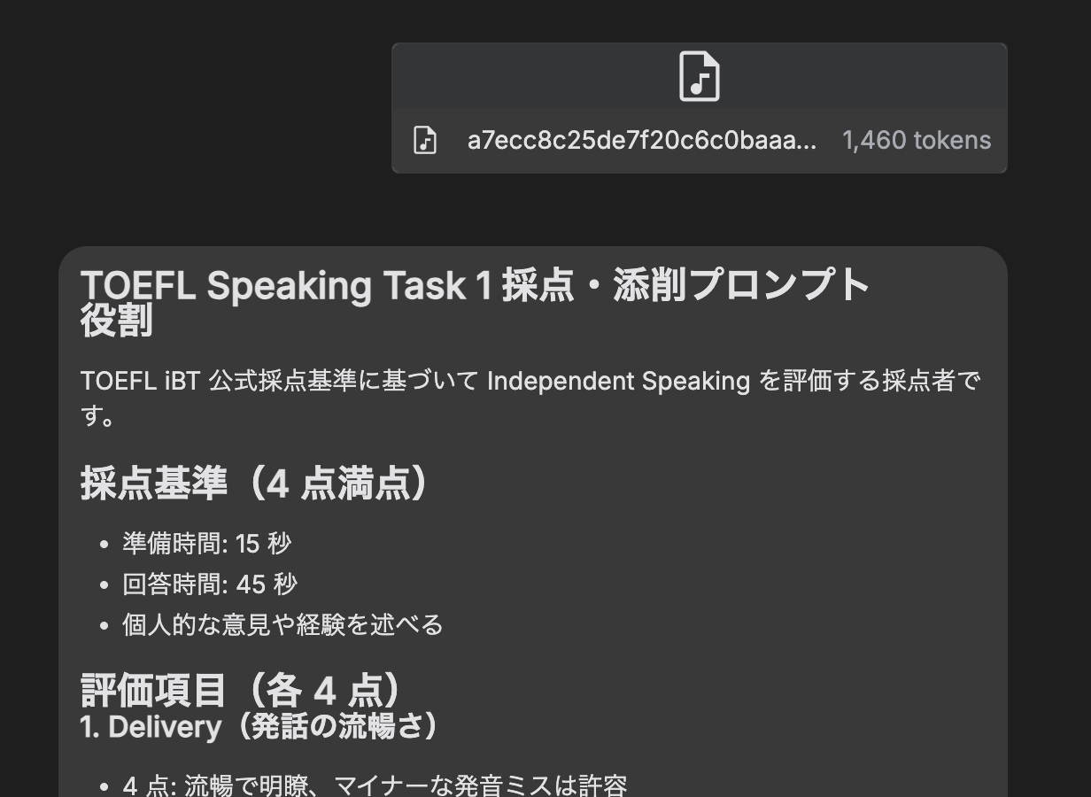1091x797 pixels.
Task: Select the attachment card footer row
Action: 700,140
